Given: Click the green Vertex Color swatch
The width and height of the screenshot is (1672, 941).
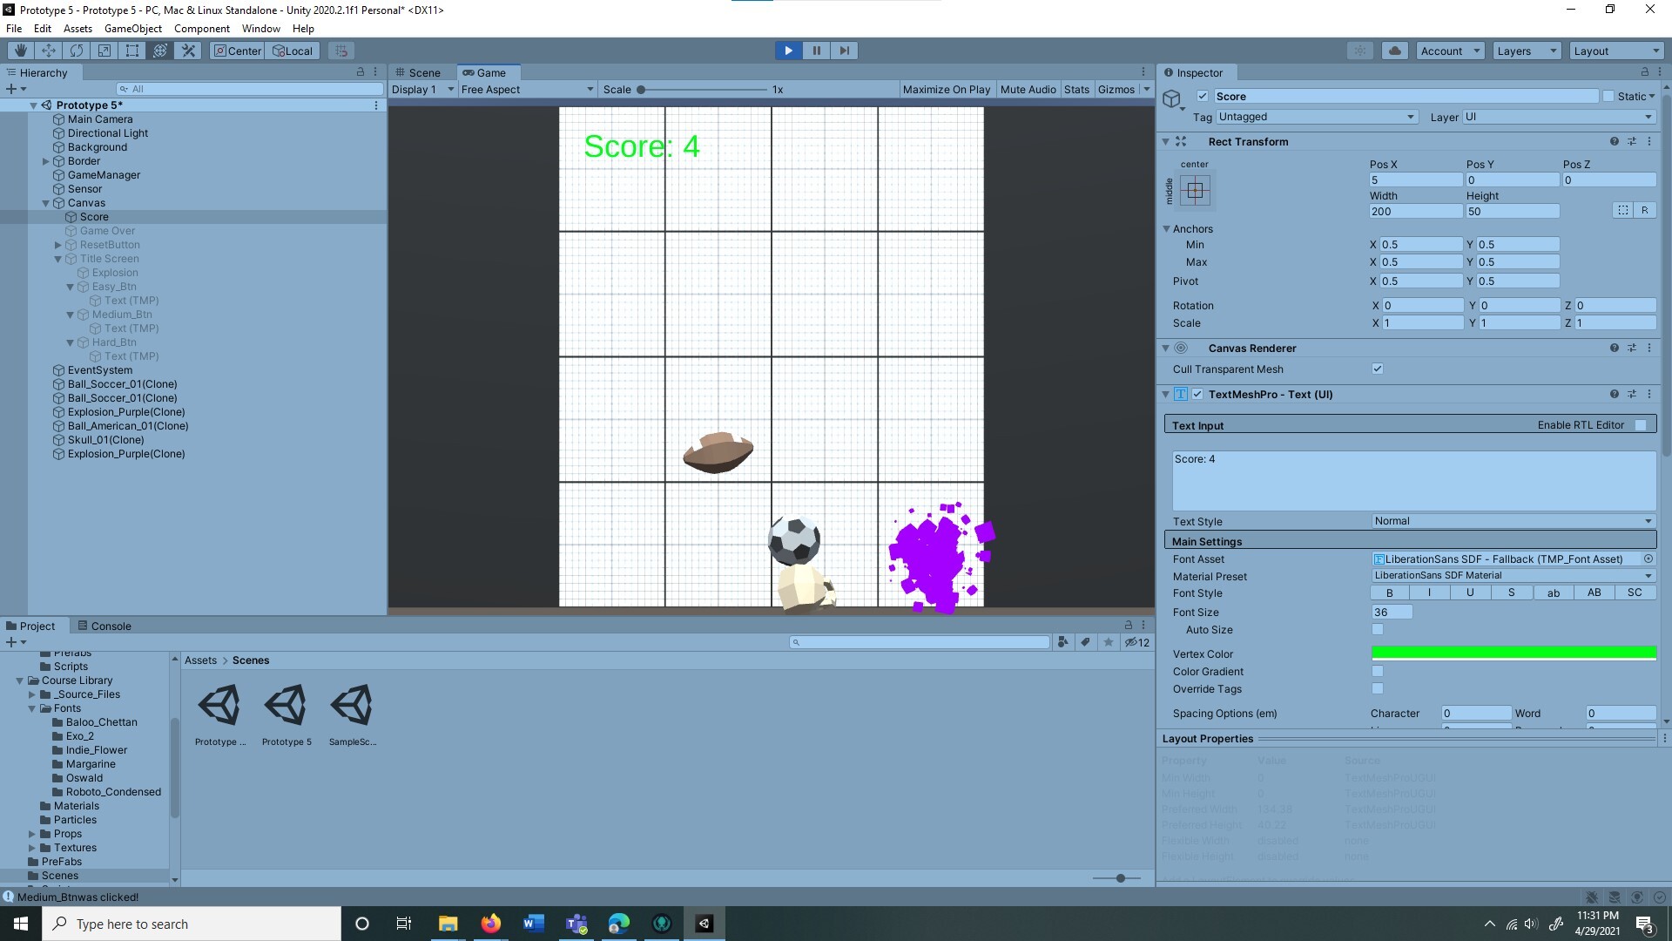Looking at the screenshot, I should [1513, 653].
